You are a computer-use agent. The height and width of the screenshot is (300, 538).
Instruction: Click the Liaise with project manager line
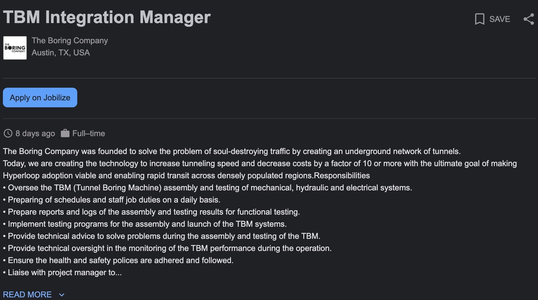pyautogui.click(x=62, y=272)
